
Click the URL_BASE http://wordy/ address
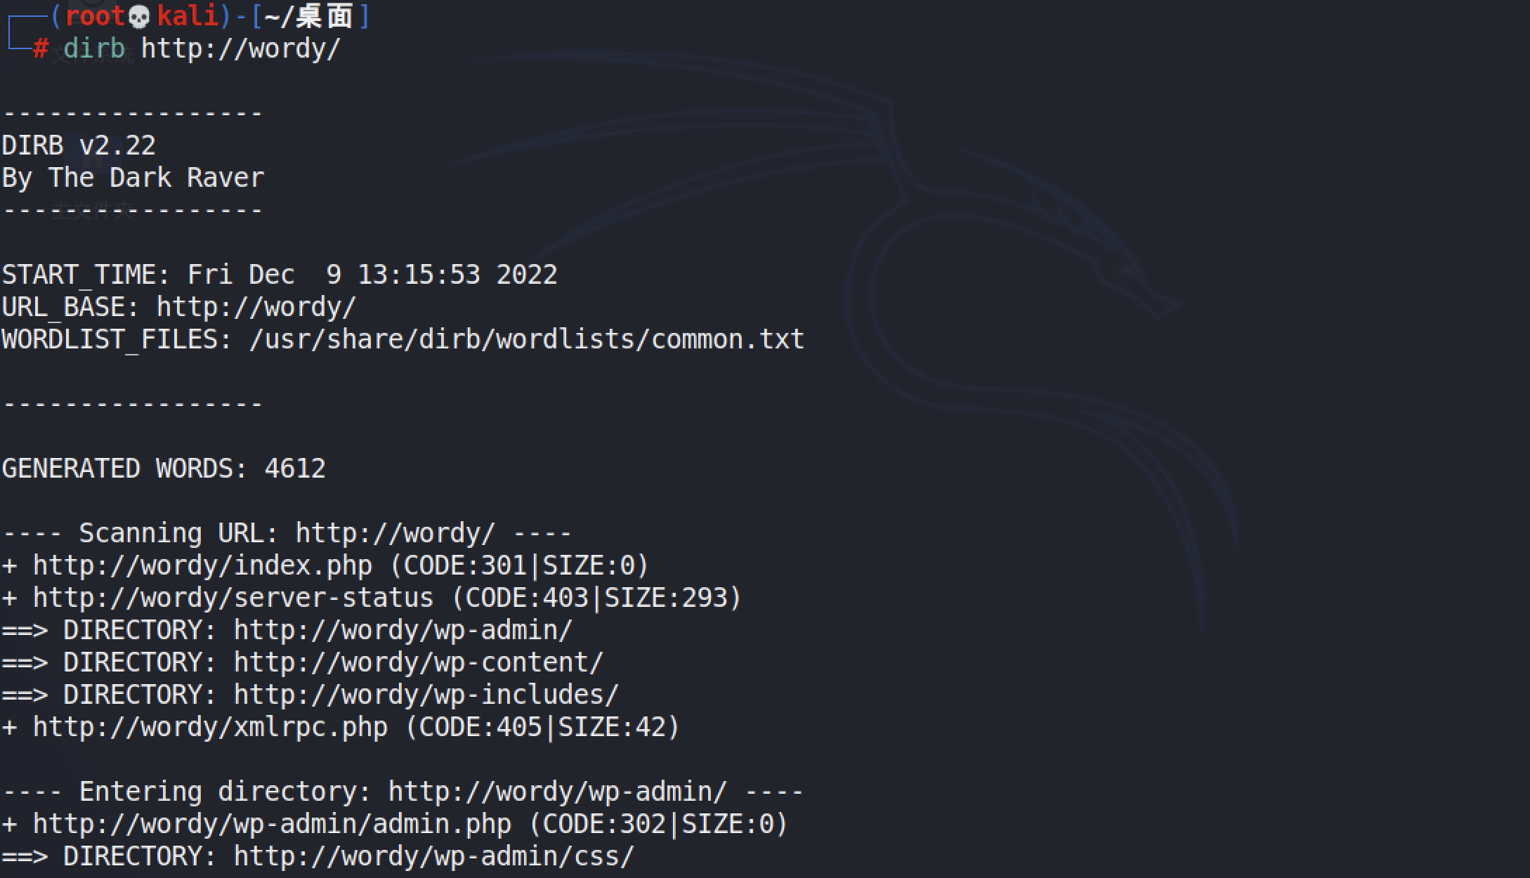(256, 307)
